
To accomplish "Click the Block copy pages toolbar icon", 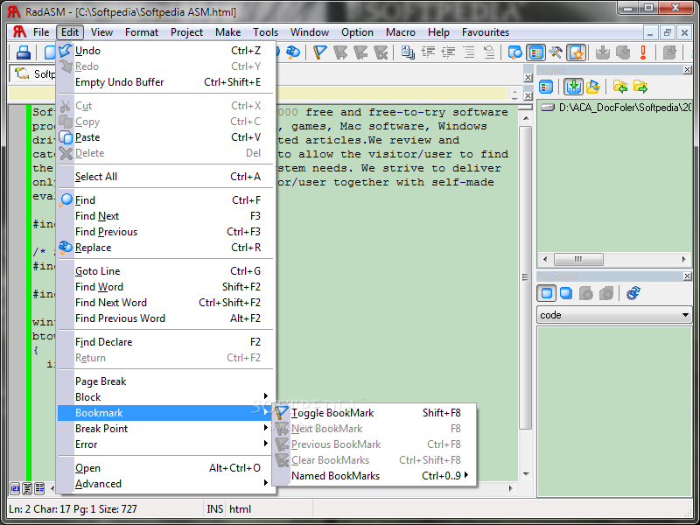I will click(408, 52).
